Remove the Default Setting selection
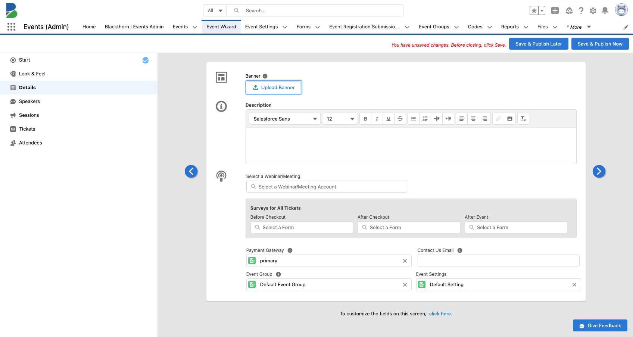Screen dimensions: 633x337 pyautogui.click(x=574, y=285)
